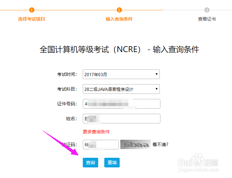Click the captcha image 6baa
The image size is (232, 178).
(x=135, y=145)
